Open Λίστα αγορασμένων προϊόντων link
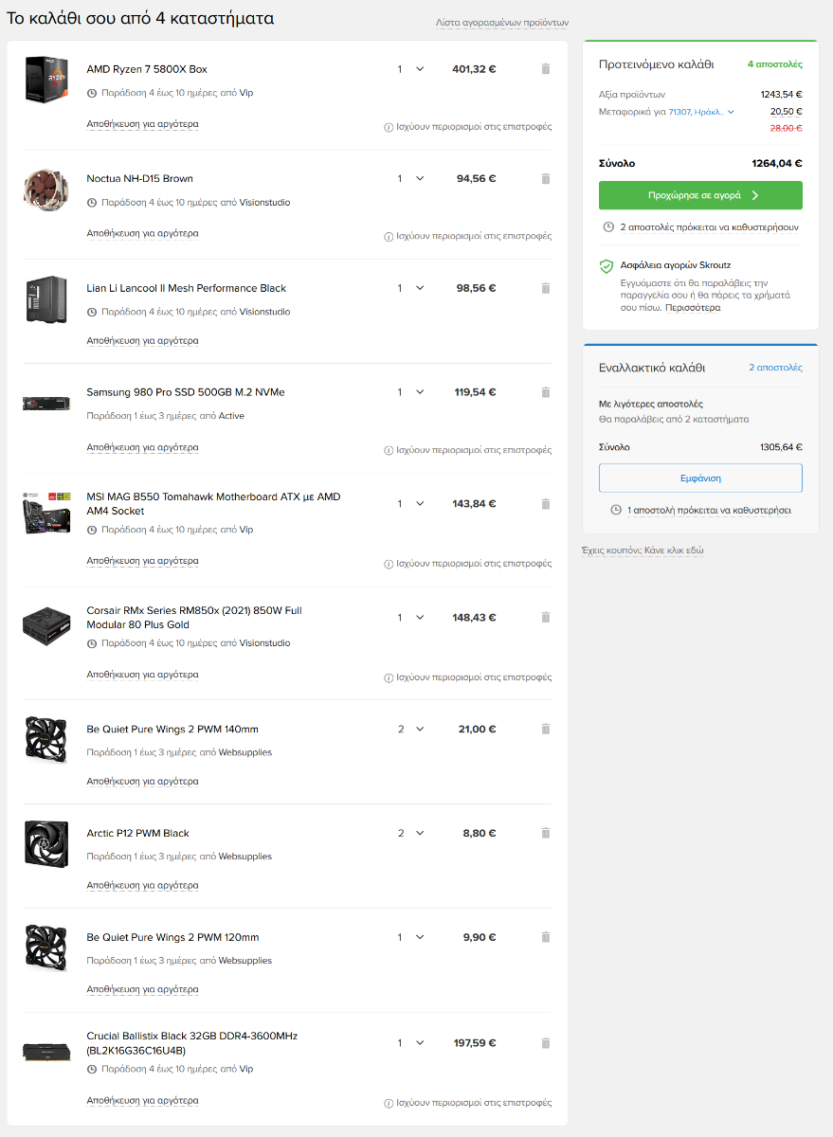The height and width of the screenshot is (1137, 833). coord(502,22)
